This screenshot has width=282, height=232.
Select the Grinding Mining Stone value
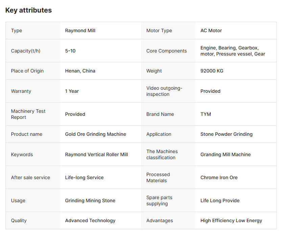coord(90,201)
